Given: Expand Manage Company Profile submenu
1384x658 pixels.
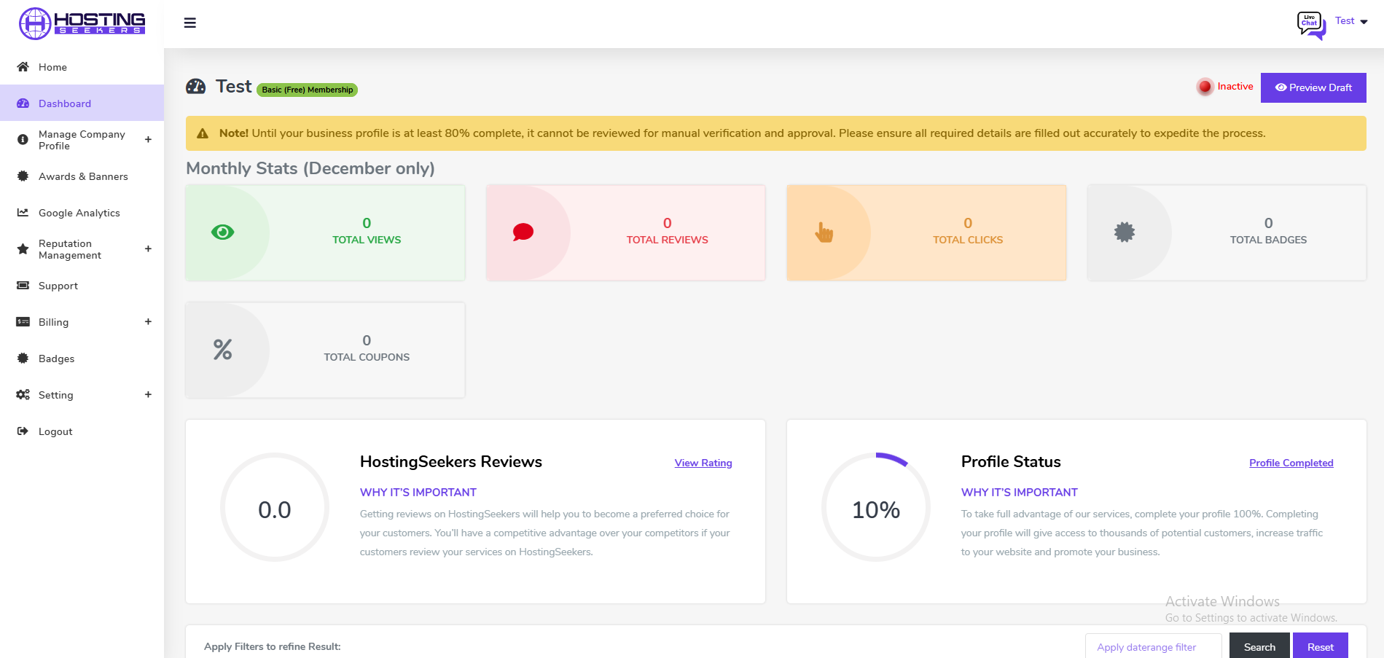Looking at the screenshot, I should 148,140.
